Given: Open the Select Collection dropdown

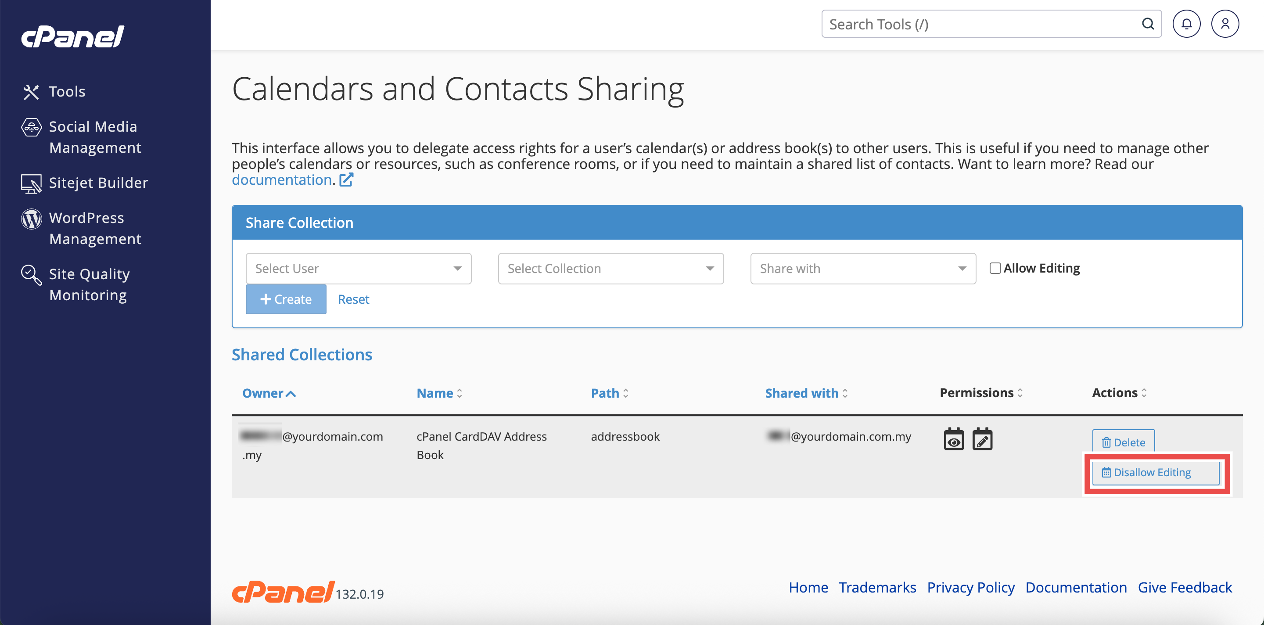Looking at the screenshot, I should tap(610, 268).
